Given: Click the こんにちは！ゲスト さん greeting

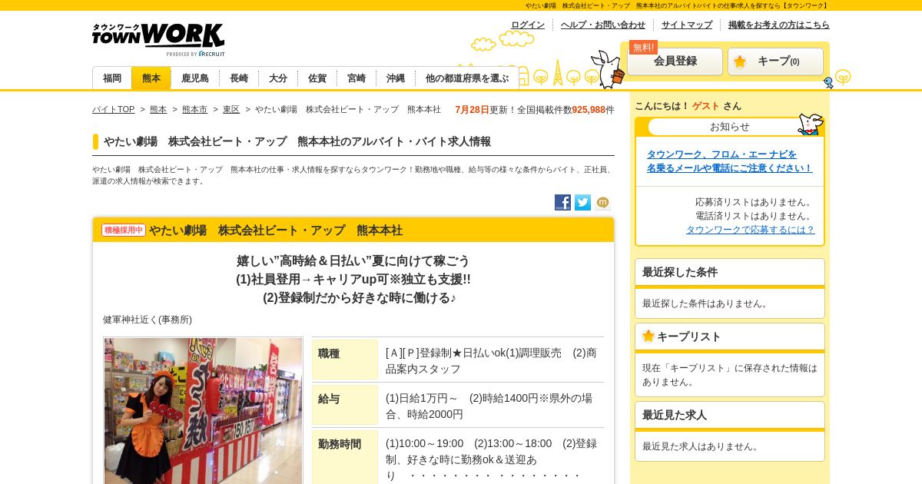Looking at the screenshot, I should [688, 106].
